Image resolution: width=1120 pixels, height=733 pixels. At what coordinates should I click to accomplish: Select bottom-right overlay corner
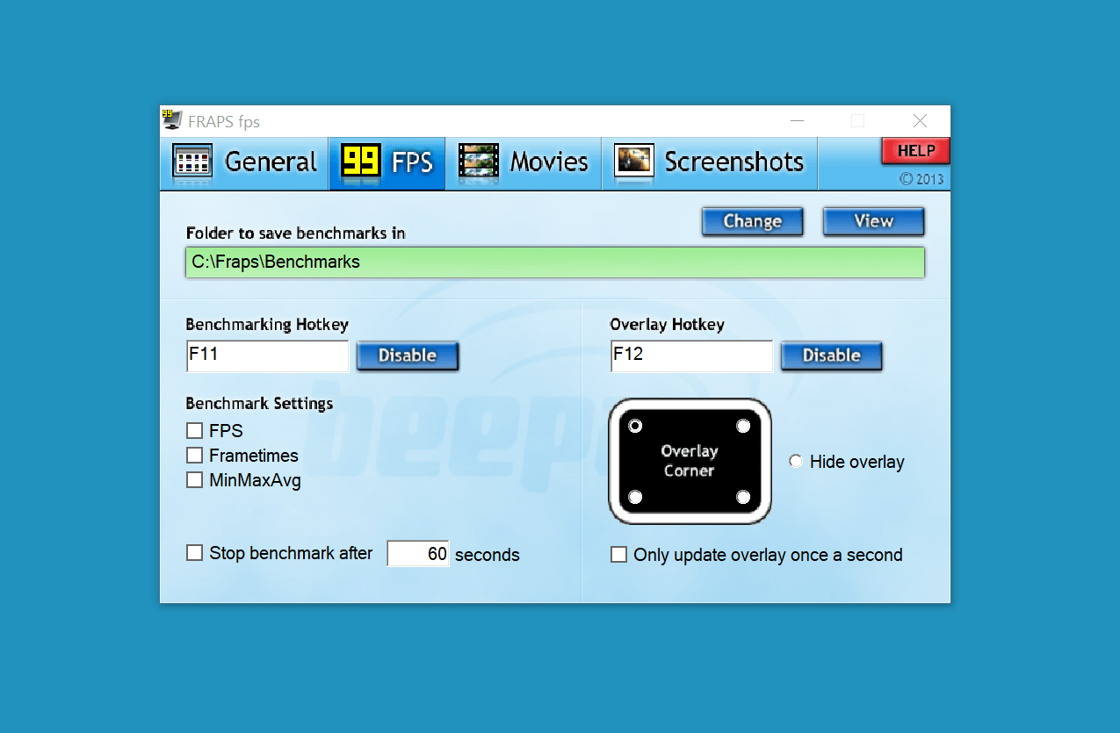[743, 498]
